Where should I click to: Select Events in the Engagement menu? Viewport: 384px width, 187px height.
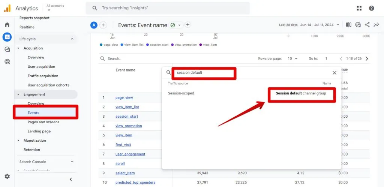tap(33, 113)
